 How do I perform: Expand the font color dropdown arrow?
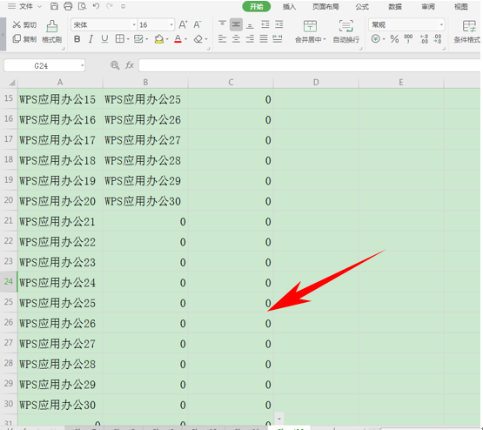(186, 39)
